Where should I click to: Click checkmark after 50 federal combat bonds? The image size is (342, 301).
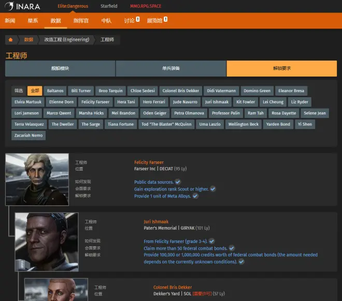pos(232,248)
